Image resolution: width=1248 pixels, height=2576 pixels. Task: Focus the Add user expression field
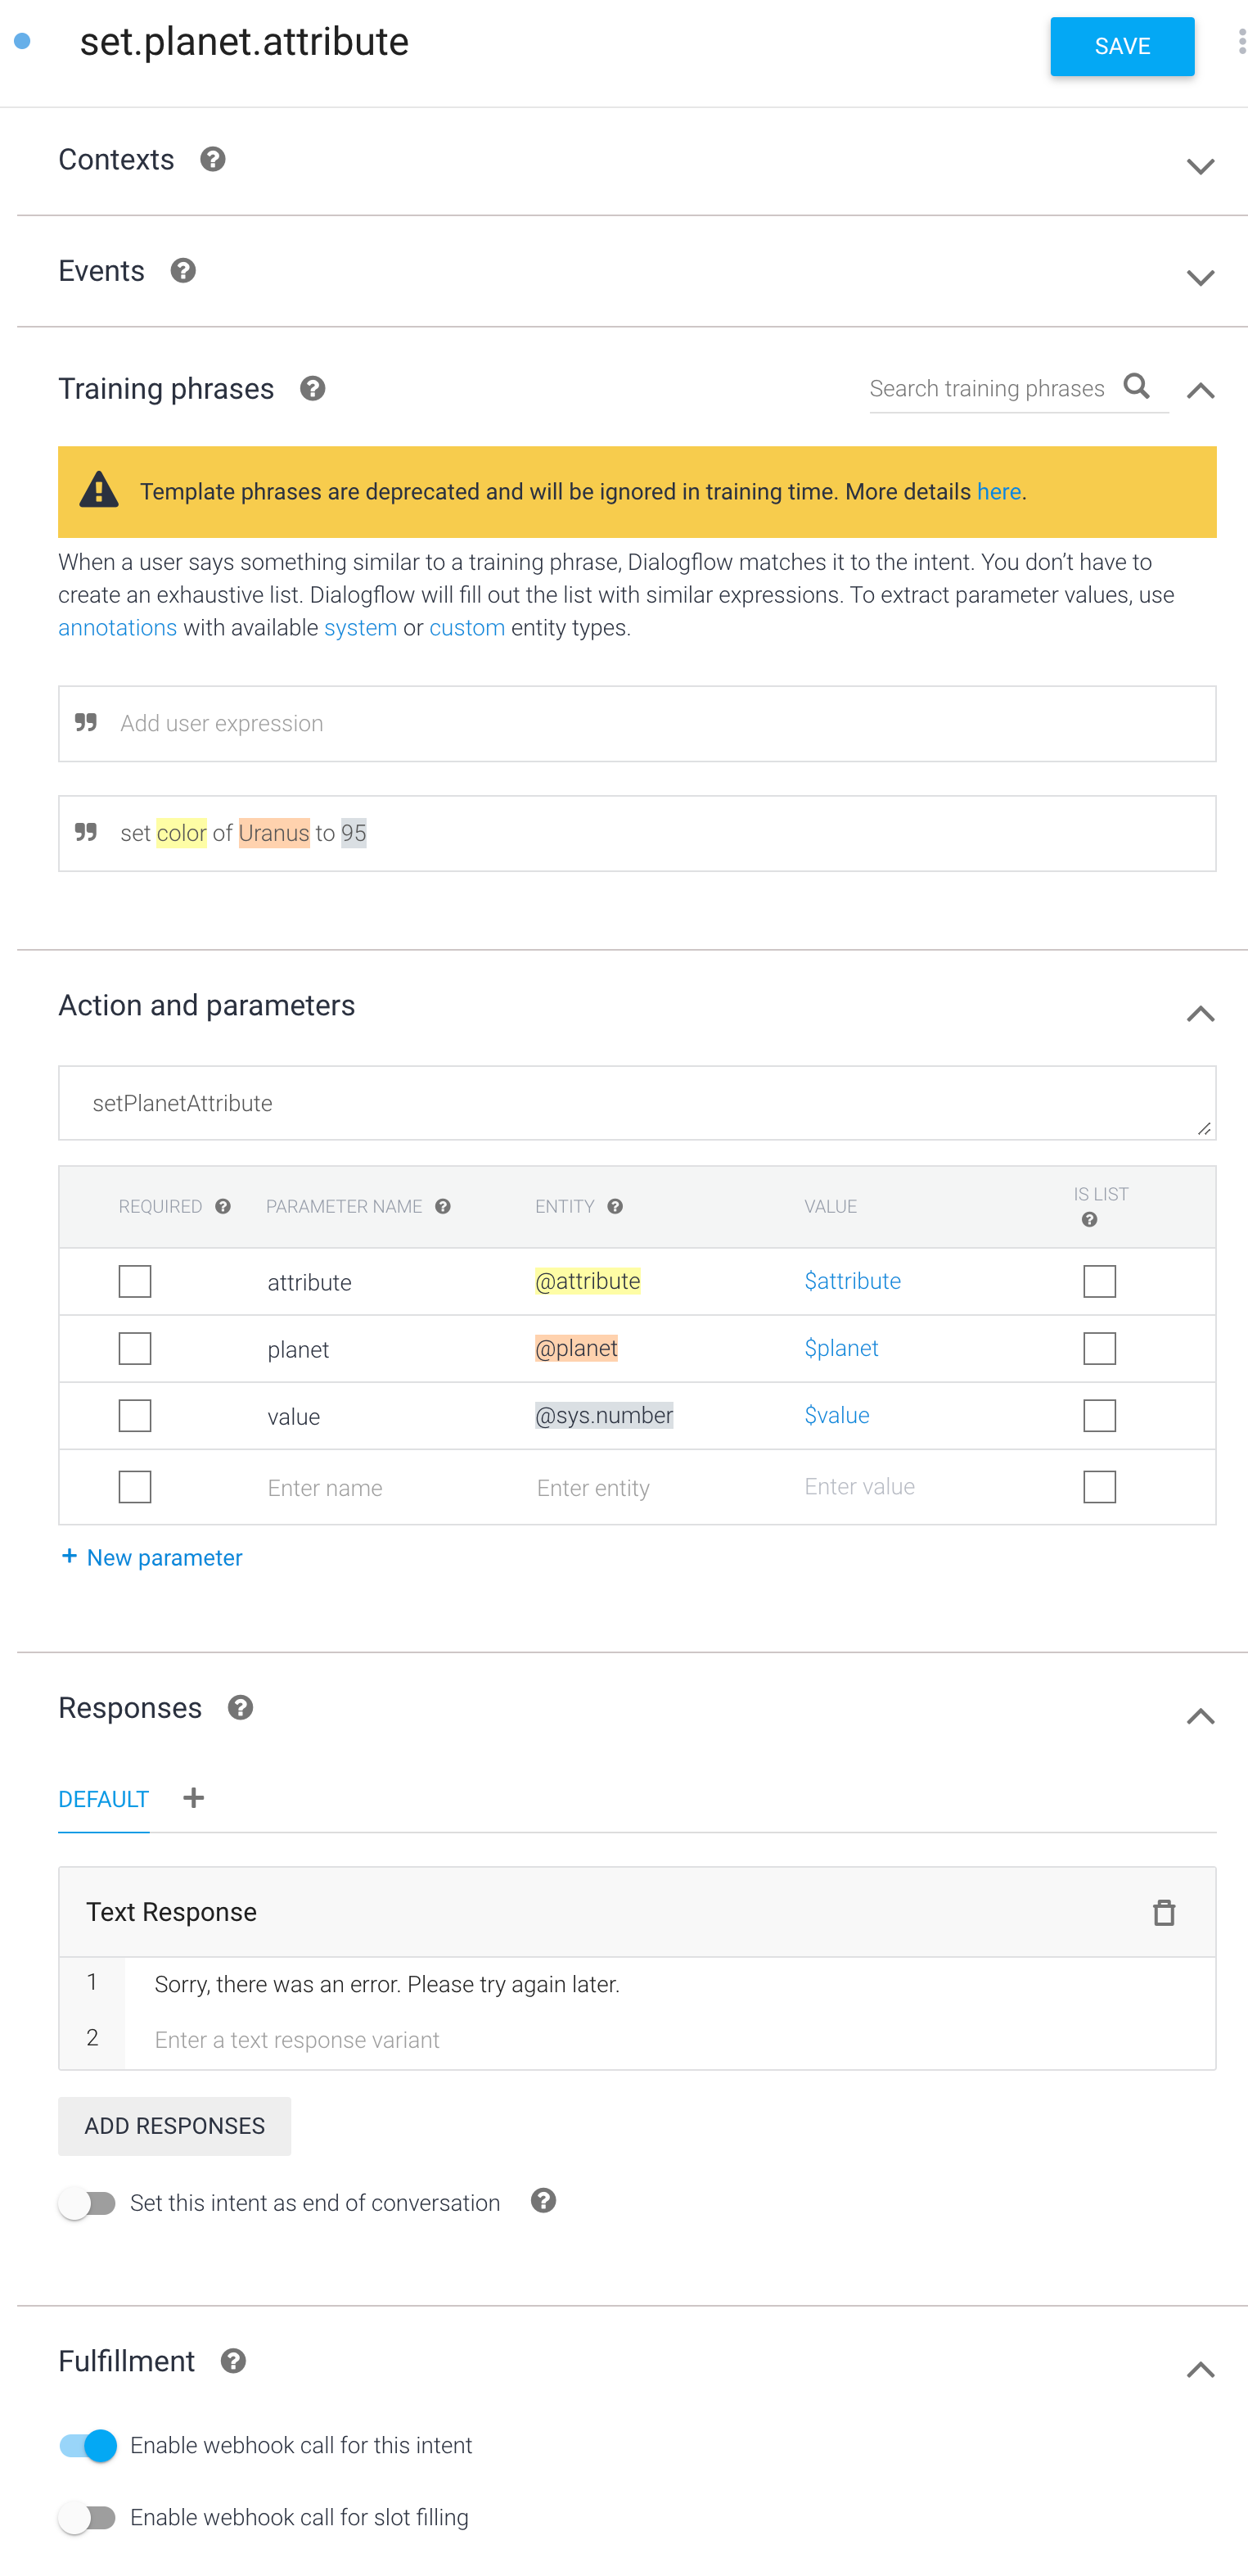point(638,723)
